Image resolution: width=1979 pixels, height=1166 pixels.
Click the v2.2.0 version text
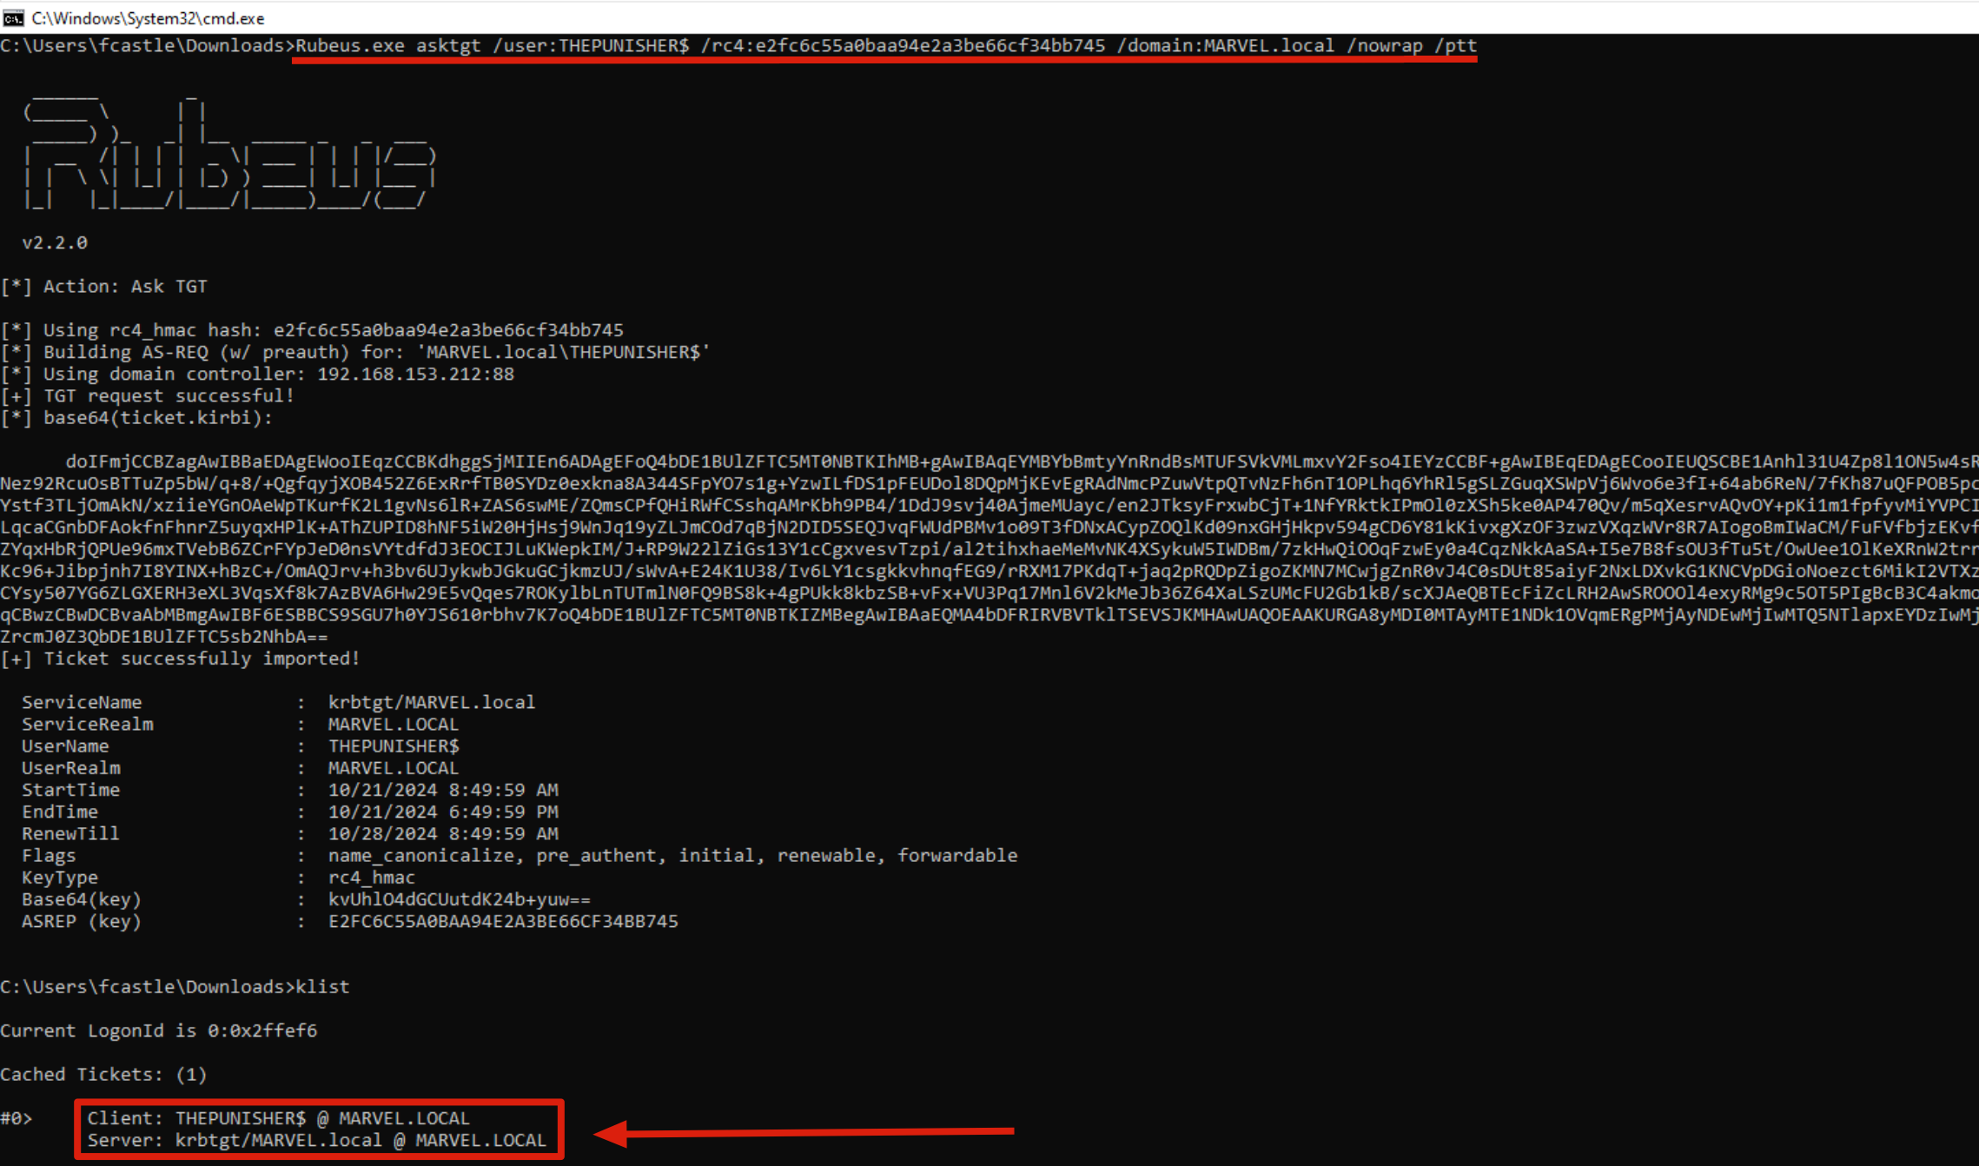pyautogui.click(x=55, y=243)
